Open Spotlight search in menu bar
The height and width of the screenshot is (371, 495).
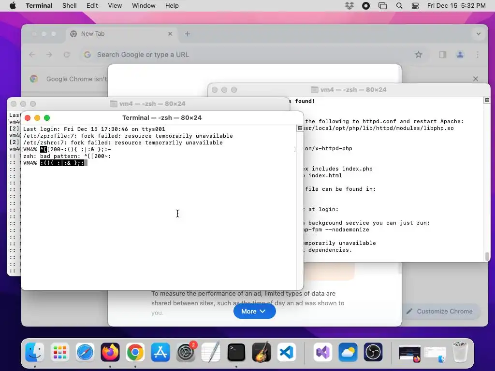pos(399,6)
